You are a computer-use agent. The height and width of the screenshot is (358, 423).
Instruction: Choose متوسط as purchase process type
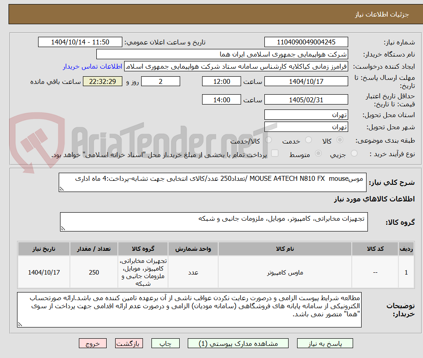pyautogui.click(x=318, y=153)
